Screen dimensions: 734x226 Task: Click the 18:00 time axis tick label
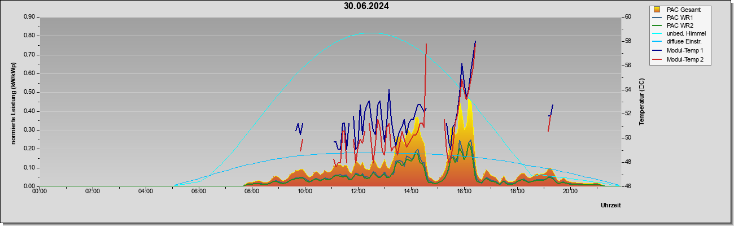(x=517, y=191)
